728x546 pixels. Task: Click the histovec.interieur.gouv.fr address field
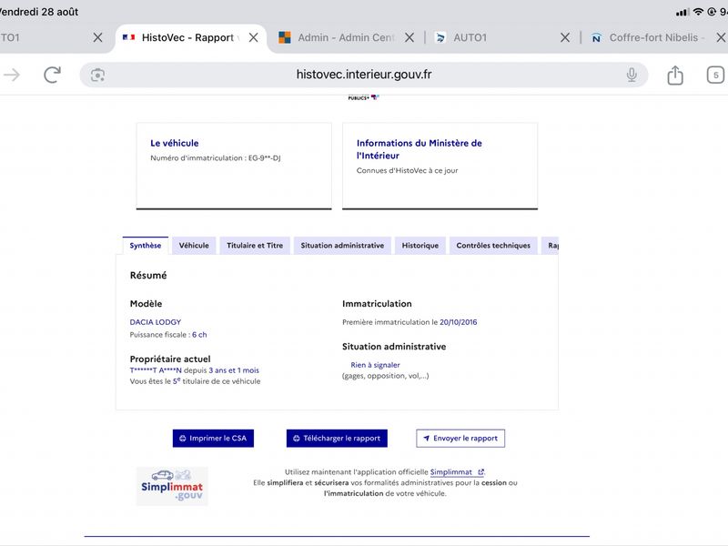364,75
